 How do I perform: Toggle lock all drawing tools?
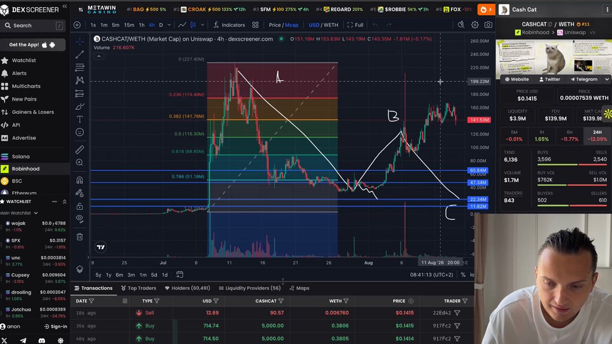(x=80, y=206)
